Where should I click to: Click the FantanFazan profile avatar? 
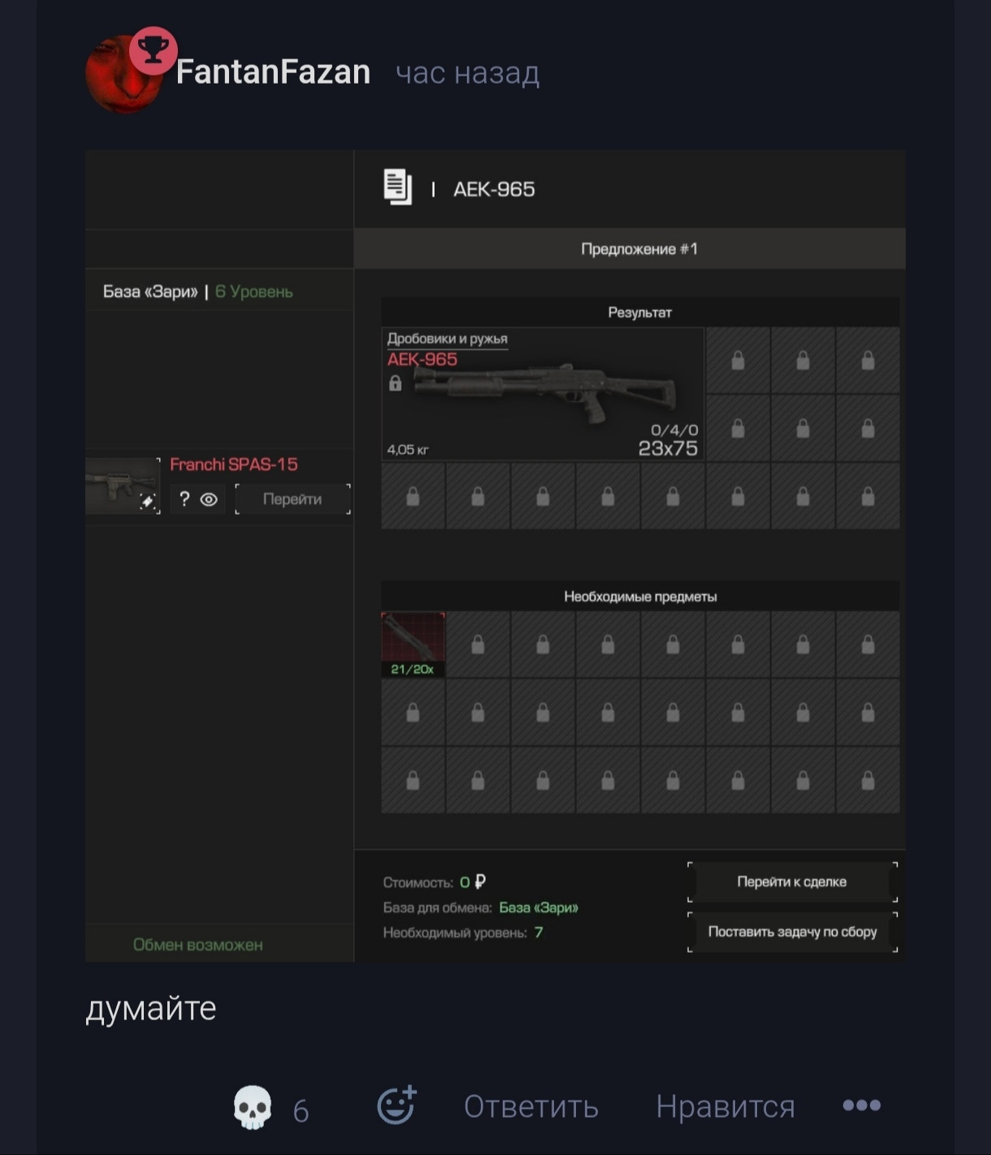pos(124,75)
